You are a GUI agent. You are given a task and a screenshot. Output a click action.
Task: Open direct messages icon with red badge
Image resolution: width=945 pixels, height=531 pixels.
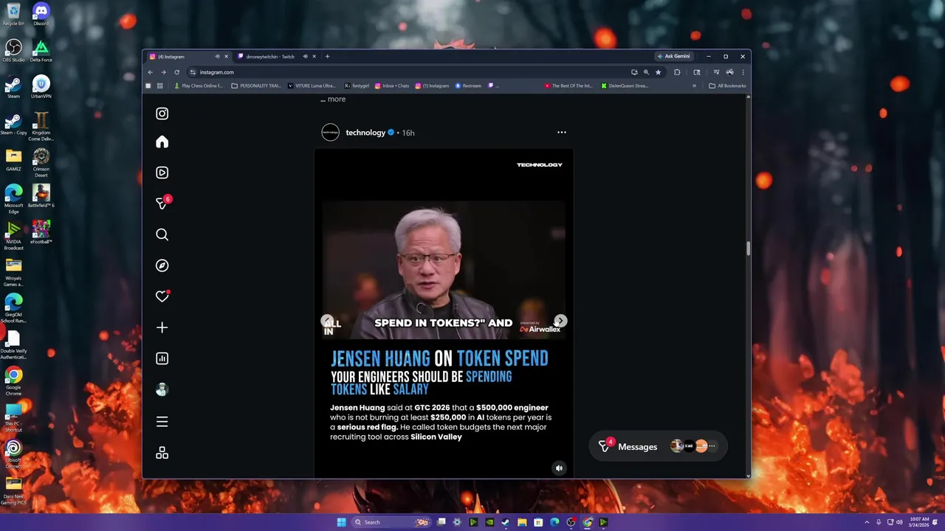[162, 203]
